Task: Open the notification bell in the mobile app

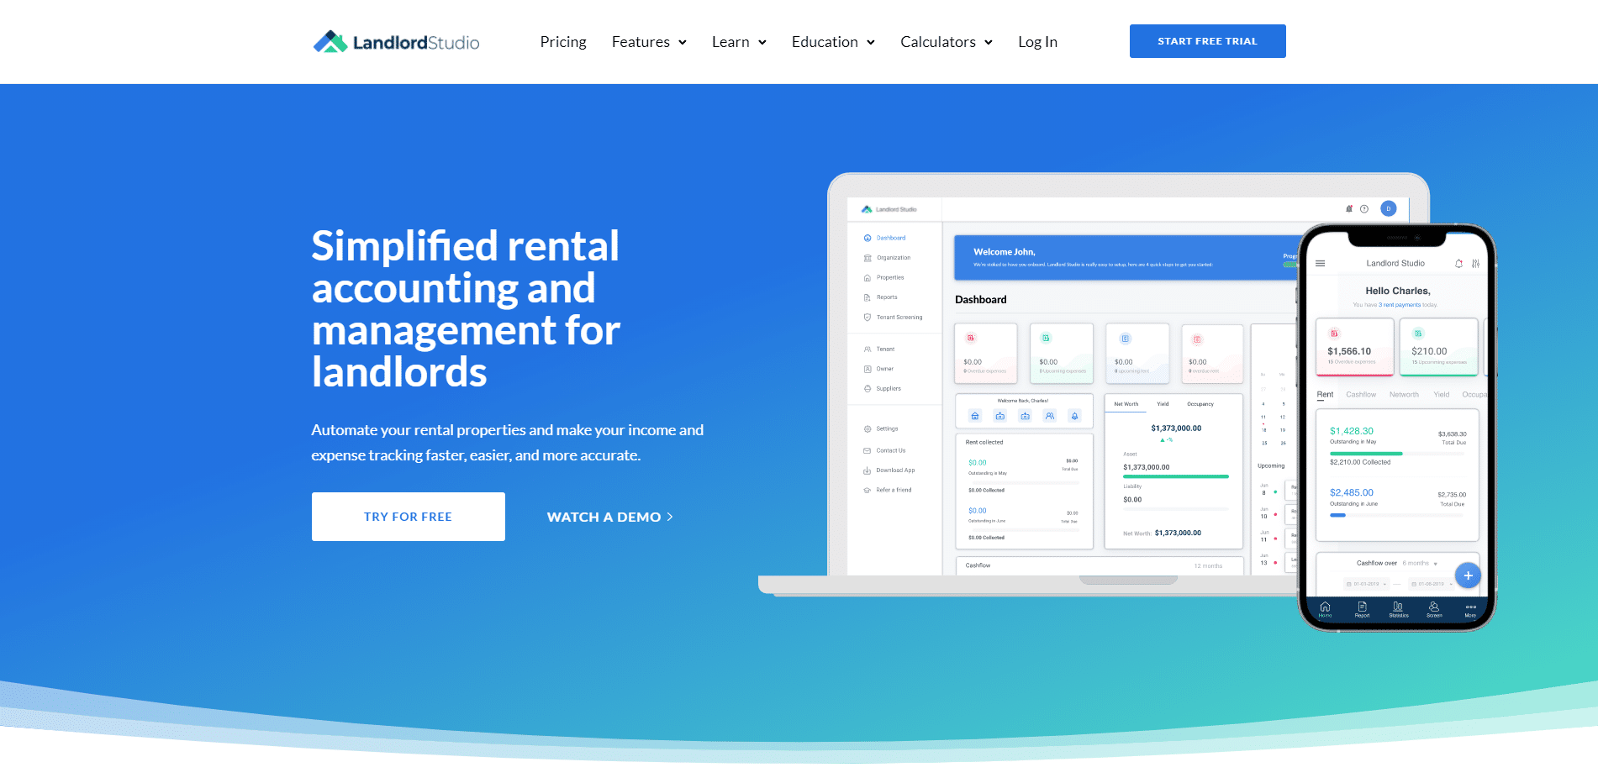Action: [1458, 263]
